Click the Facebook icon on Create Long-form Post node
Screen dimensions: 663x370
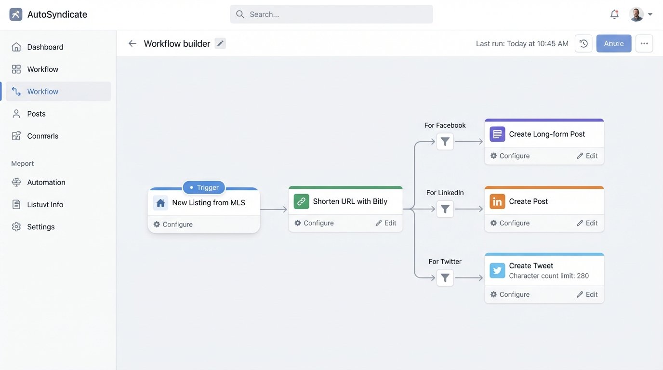coord(497,132)
